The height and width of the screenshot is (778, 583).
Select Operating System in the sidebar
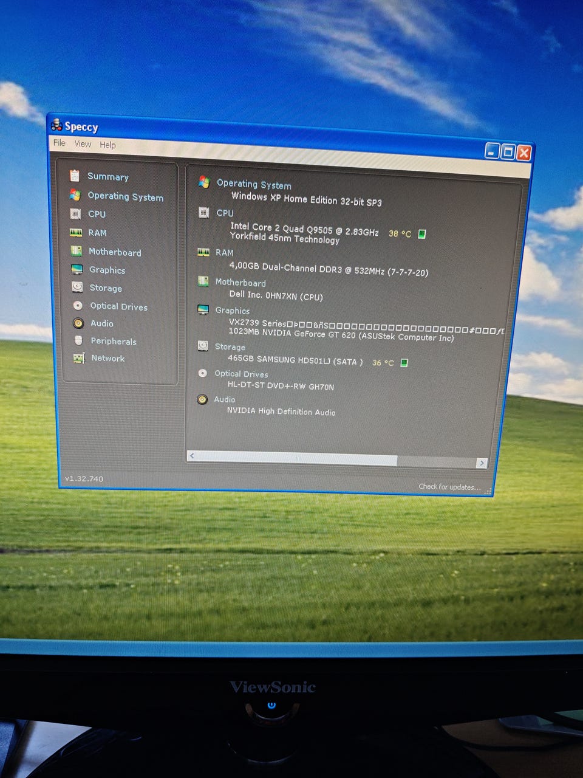pos(126,196)
